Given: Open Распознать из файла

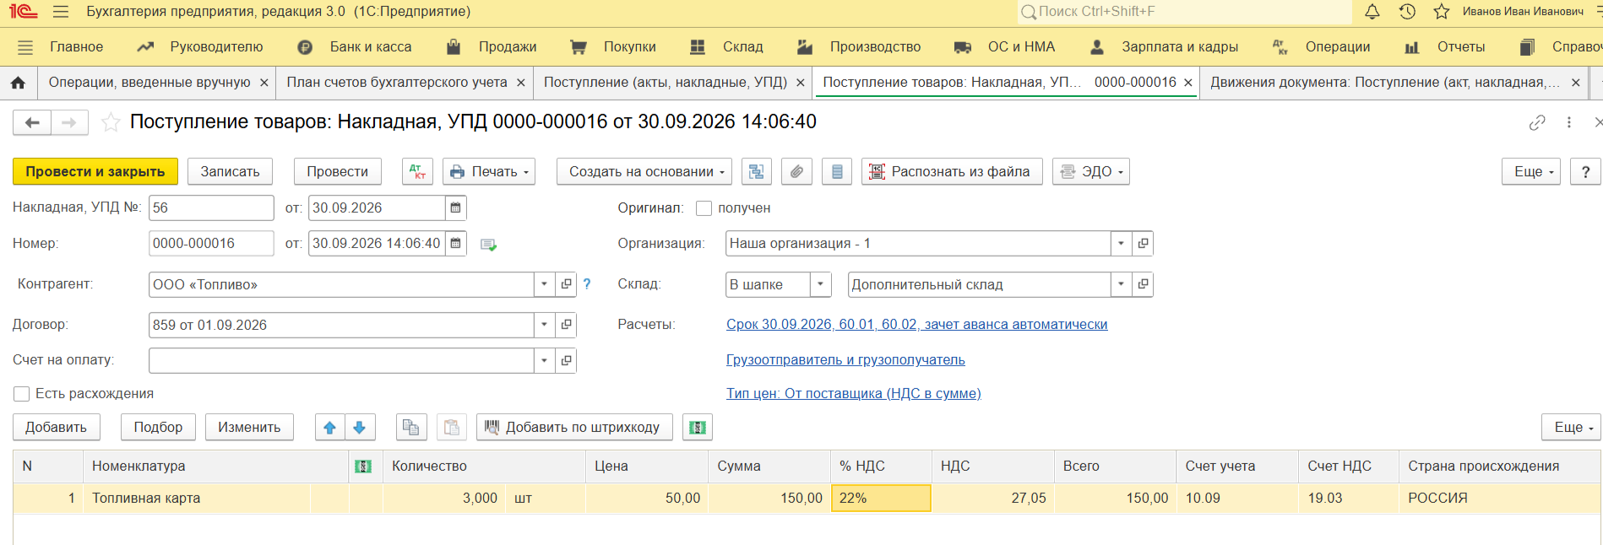Looking at the screenshot, I should pyautogui.click(x=952, y=171).
